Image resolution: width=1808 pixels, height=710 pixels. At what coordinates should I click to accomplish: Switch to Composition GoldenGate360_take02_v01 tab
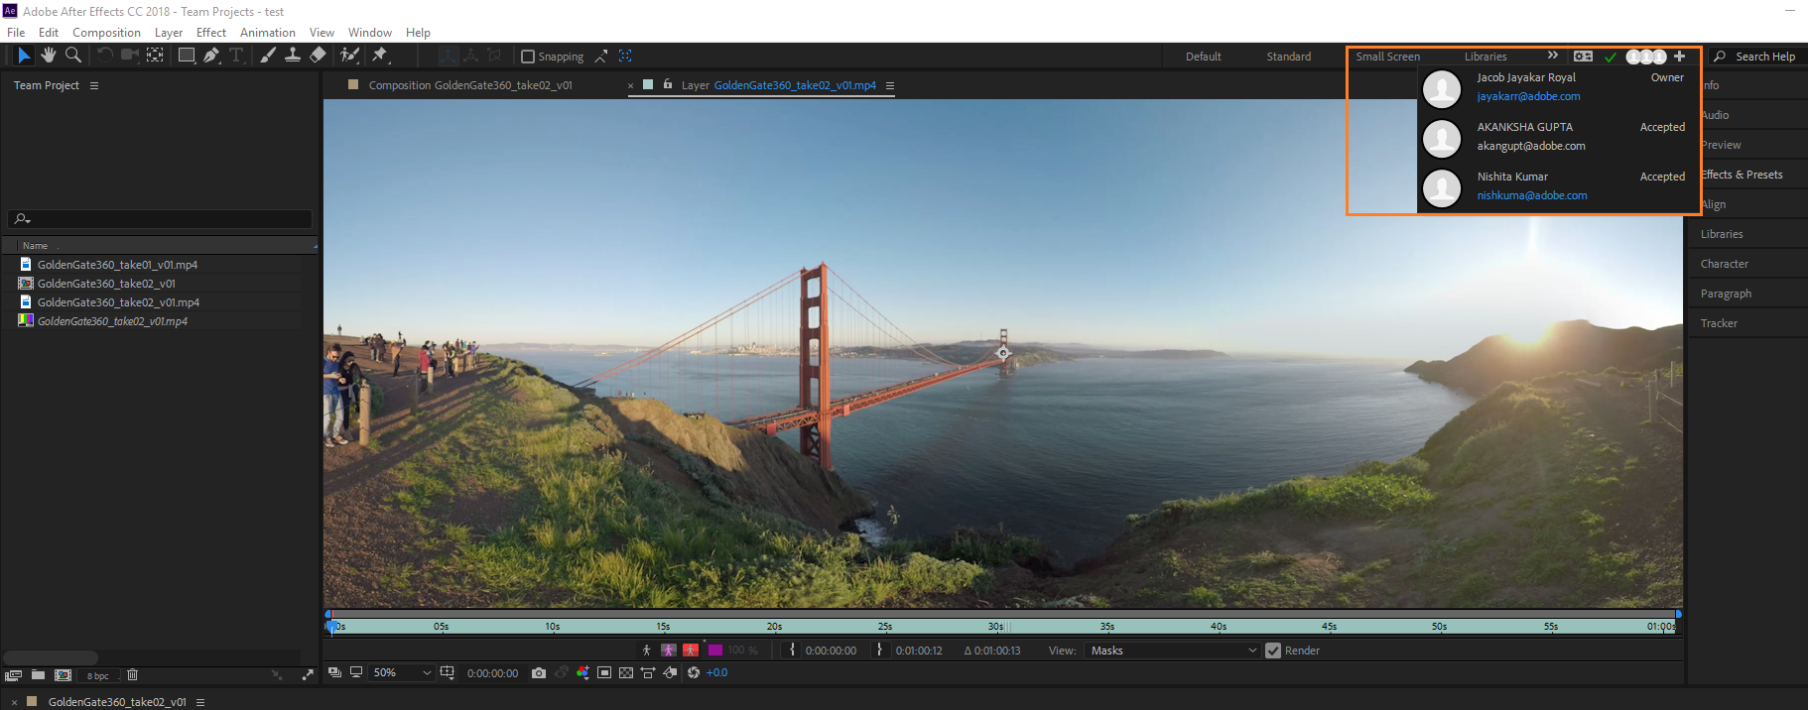(x=470, y=85)
